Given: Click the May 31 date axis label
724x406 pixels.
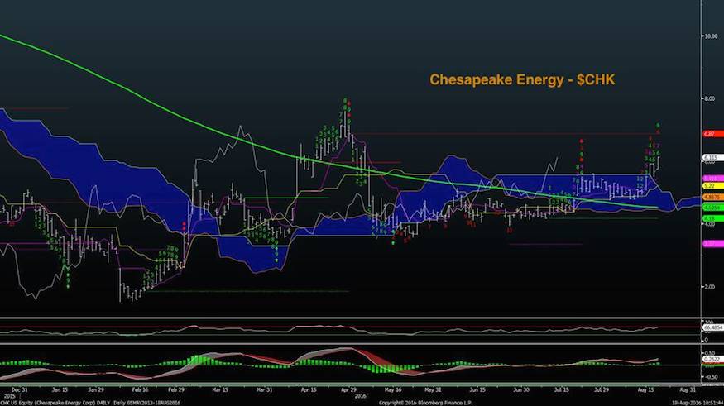Looking at the screenshot, I should (x=433, y=389).
